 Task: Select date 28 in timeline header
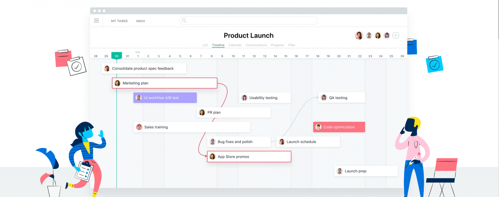pyautogui.click(x=96, y=56)
